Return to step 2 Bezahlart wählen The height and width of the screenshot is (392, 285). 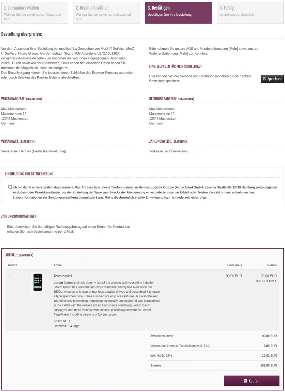(x=106, y=13)
